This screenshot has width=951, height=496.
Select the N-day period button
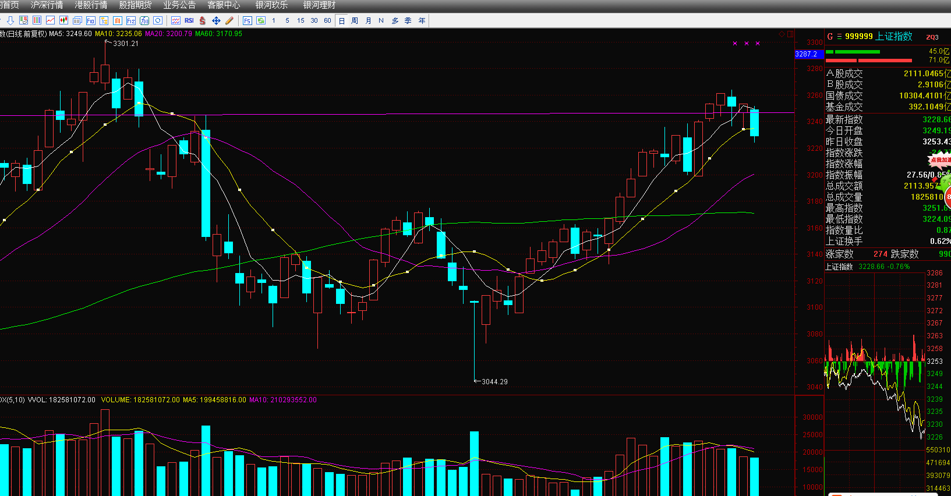click(x=381, y=20)
